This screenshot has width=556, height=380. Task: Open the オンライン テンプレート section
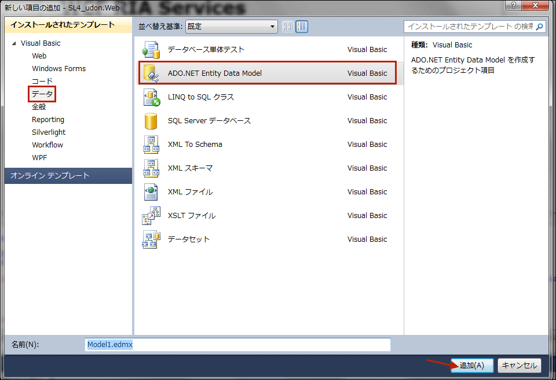pos(68,176)
